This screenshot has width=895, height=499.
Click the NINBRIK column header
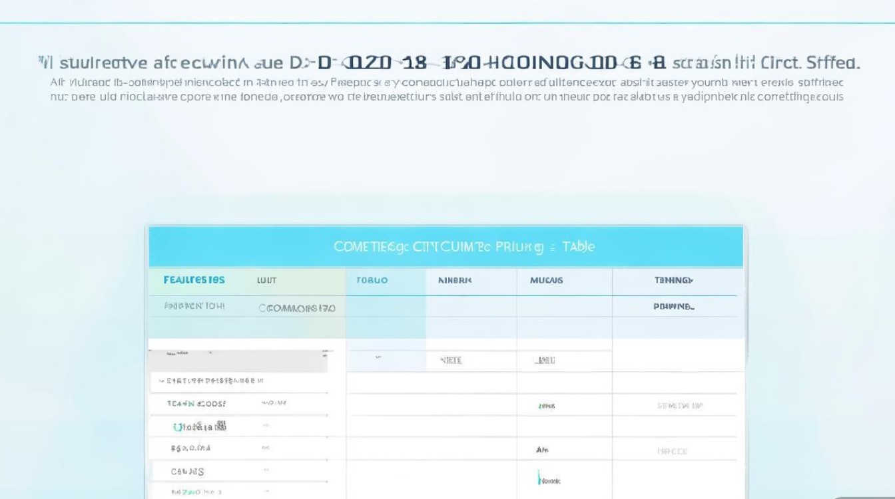click(455, 280)
